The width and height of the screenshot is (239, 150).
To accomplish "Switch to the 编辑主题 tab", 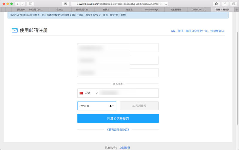I will coord(83,10).
